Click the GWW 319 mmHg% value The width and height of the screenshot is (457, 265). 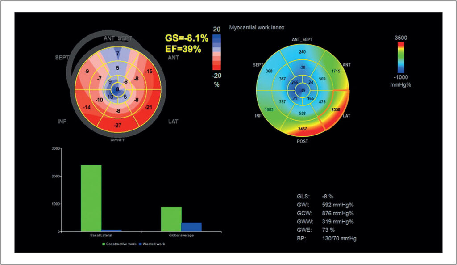pos(337,222)
